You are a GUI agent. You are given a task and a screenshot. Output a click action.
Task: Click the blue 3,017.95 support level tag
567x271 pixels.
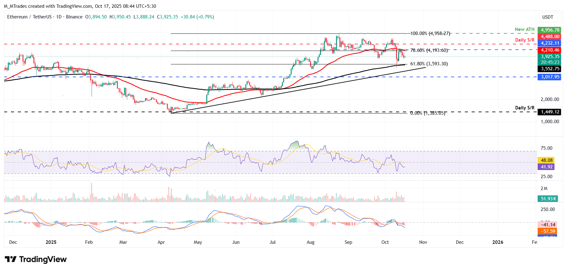click(550, 77)
